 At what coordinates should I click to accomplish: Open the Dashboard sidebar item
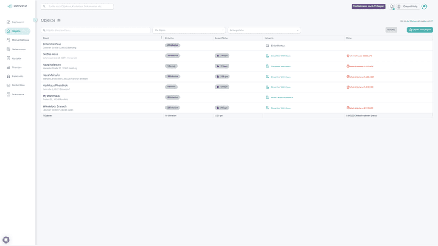pos(18,22)
